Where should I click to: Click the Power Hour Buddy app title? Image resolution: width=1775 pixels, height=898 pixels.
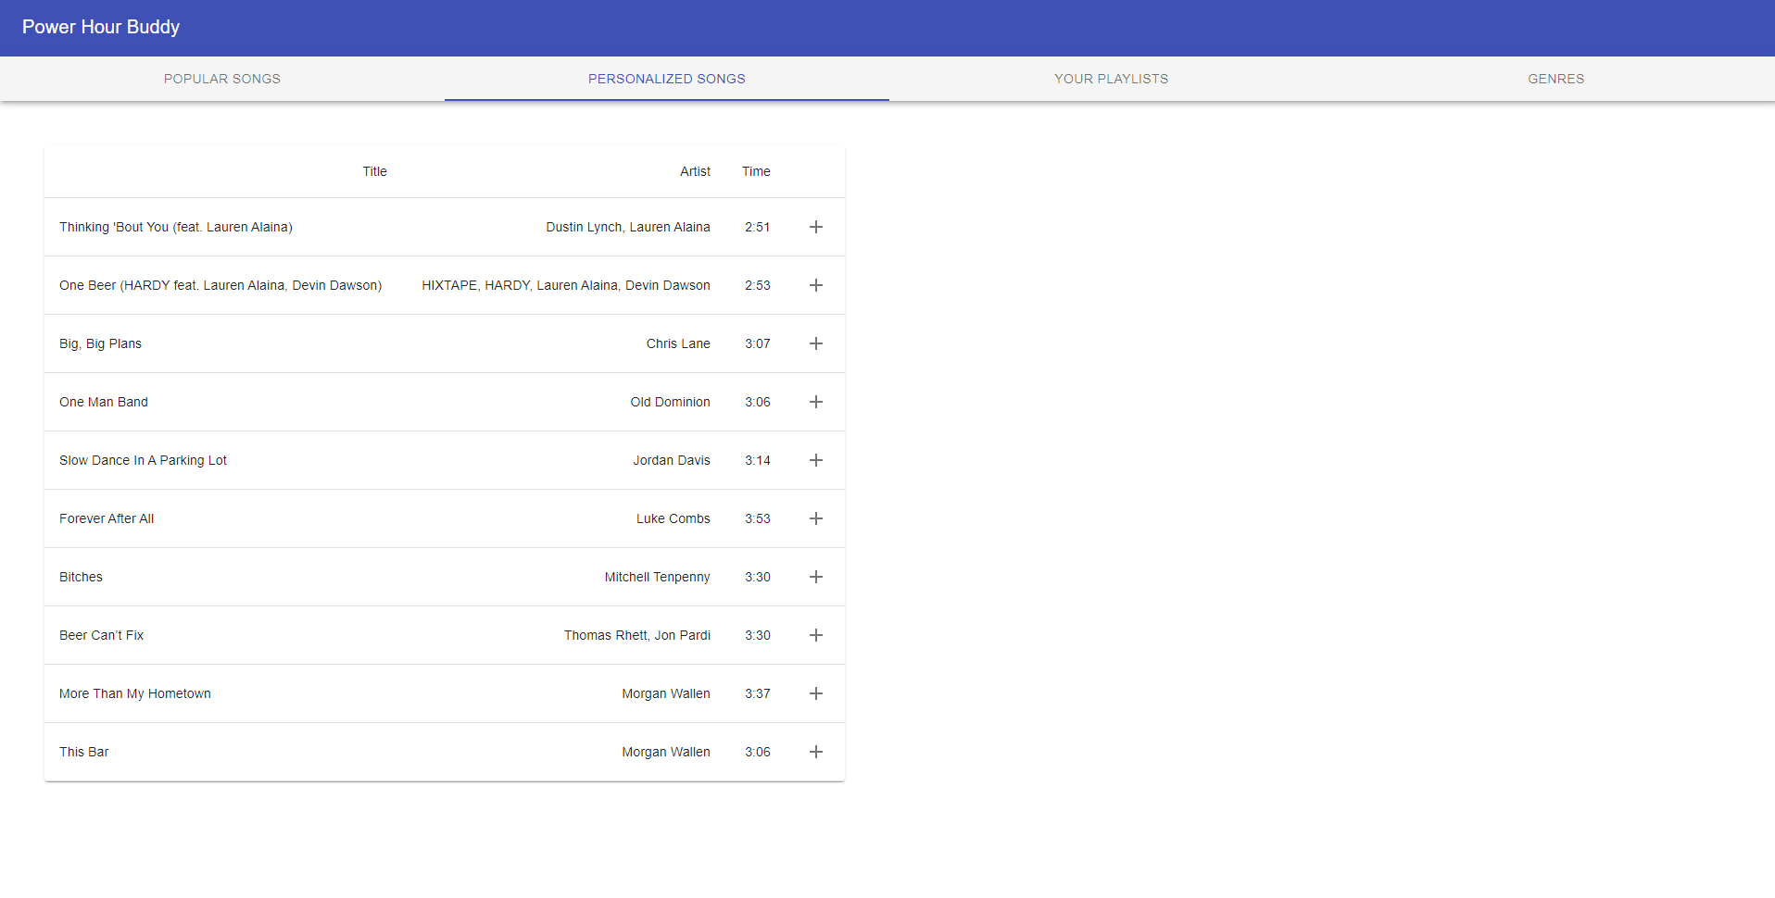pyautogui.click(x=101, y=27)
